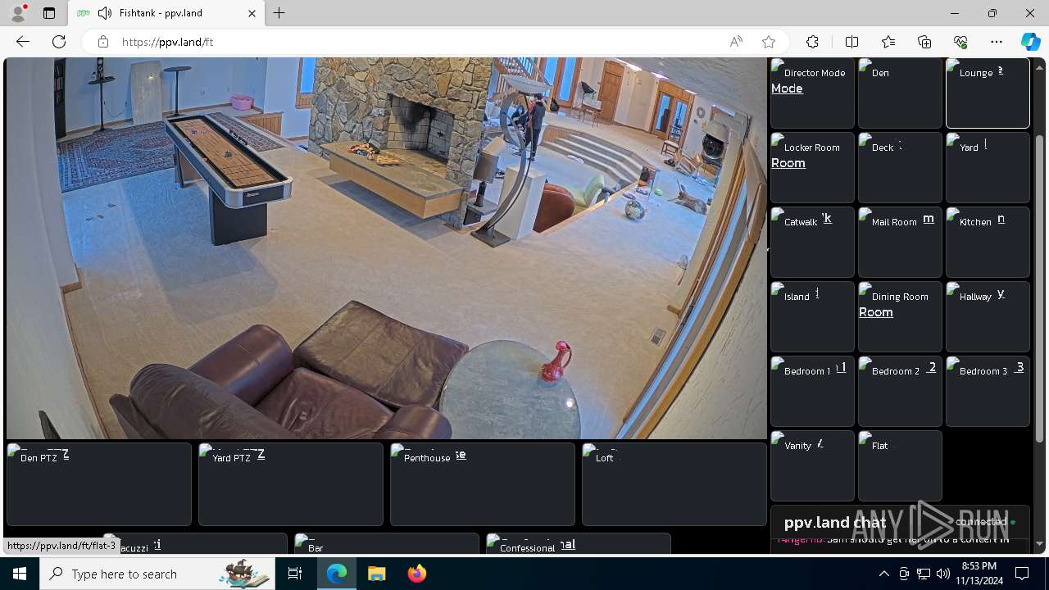The width and height of the screenshot is (1049, 590).
Task: Select the Vanity camera tile
Action: (812, 465)
